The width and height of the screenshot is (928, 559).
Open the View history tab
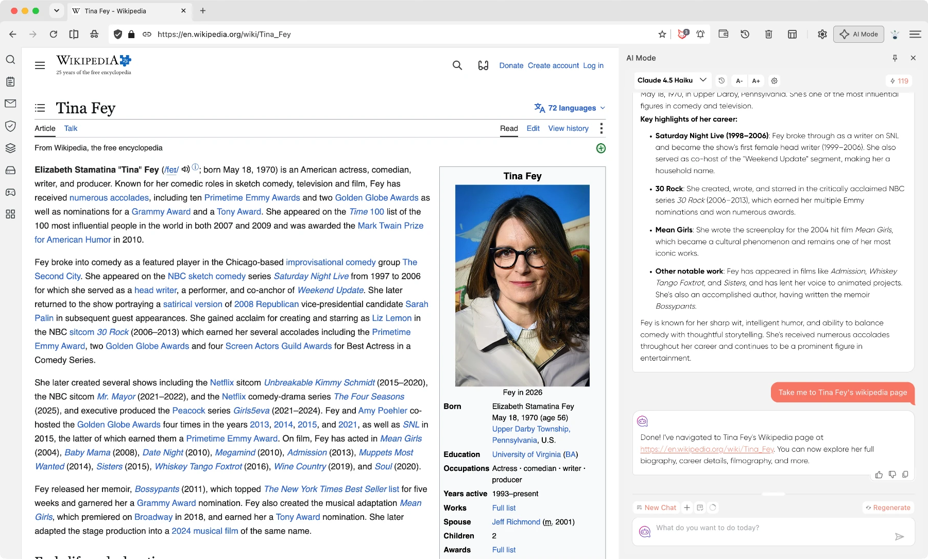tap(568, 128)
